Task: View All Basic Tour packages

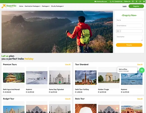Action: (140, 99)
